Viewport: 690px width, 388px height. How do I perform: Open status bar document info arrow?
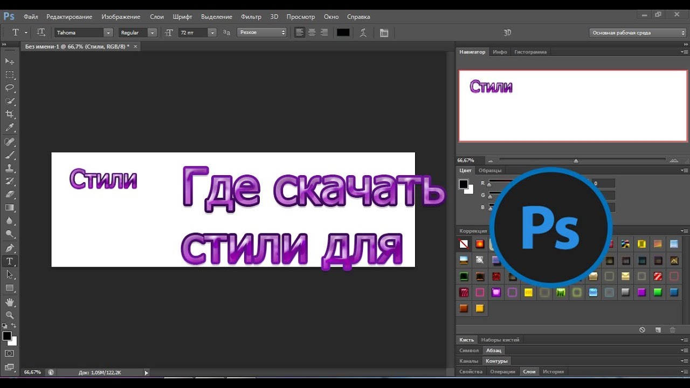(x=146, y=372)
